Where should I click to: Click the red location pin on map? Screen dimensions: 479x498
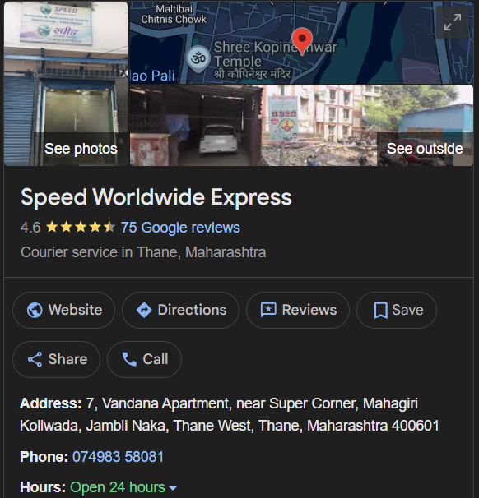click(302, 41)
